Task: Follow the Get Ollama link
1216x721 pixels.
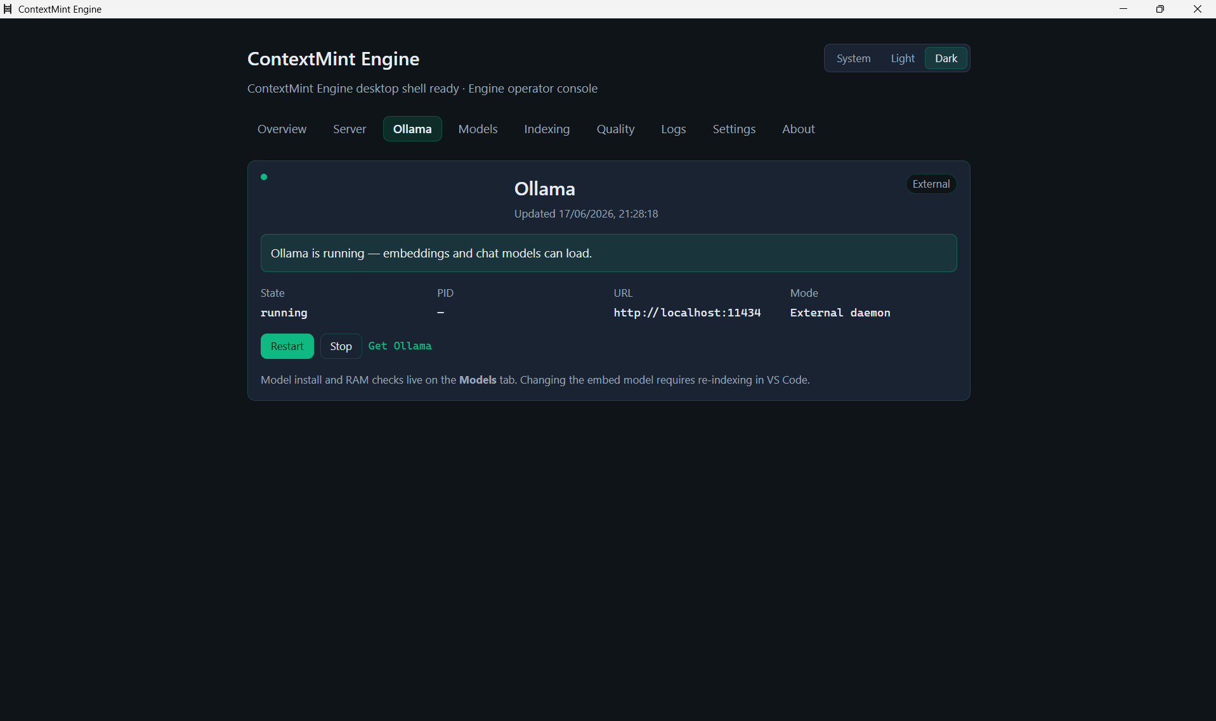Action: [x=400, y=346]
